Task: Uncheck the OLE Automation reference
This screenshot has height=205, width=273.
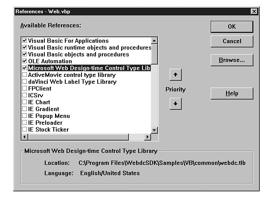Action: pos(25,61)
